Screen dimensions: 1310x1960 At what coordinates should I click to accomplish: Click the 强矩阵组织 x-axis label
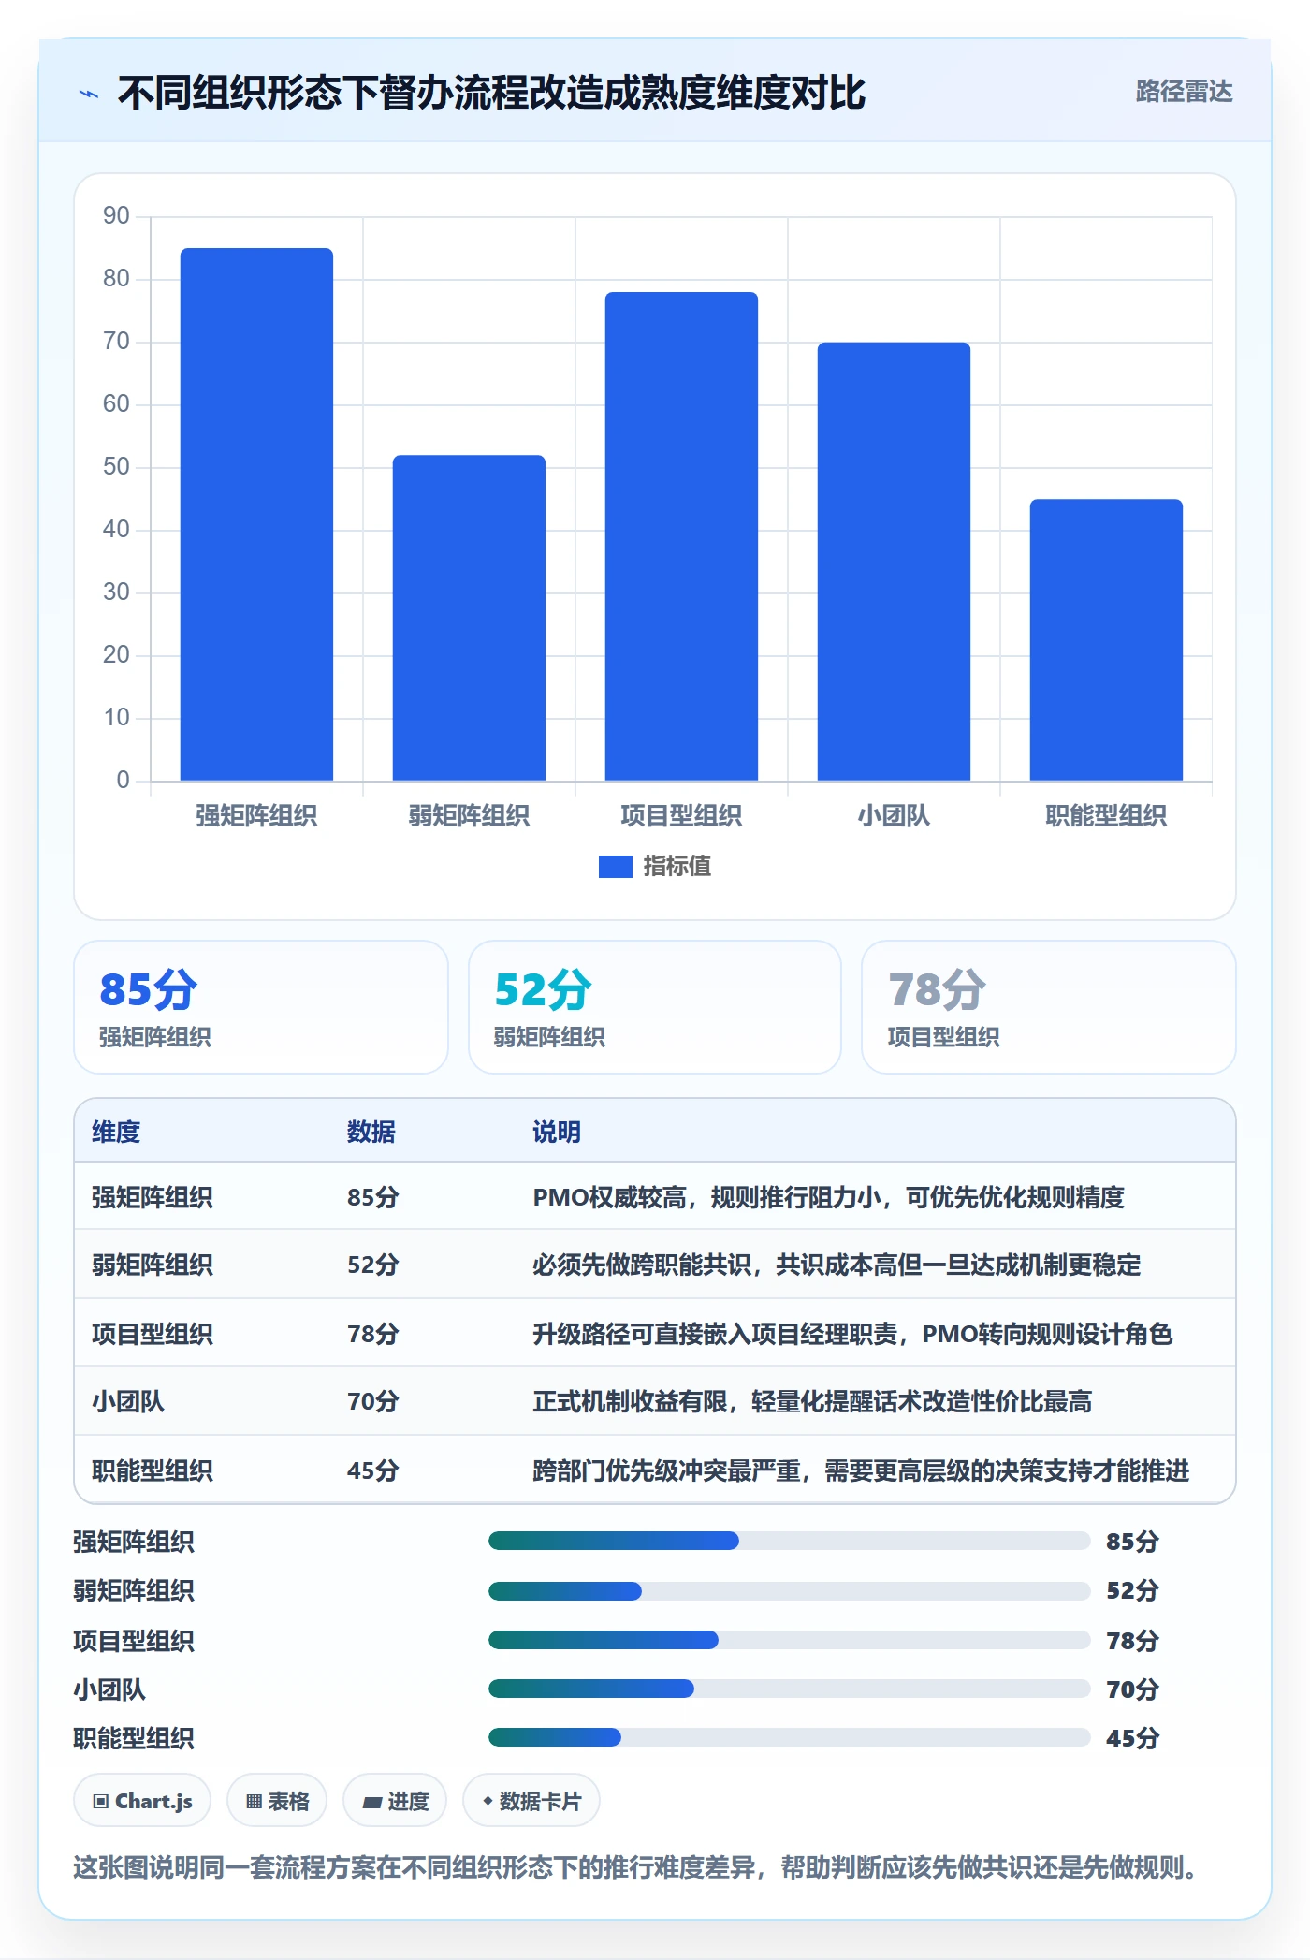[256, 816]
